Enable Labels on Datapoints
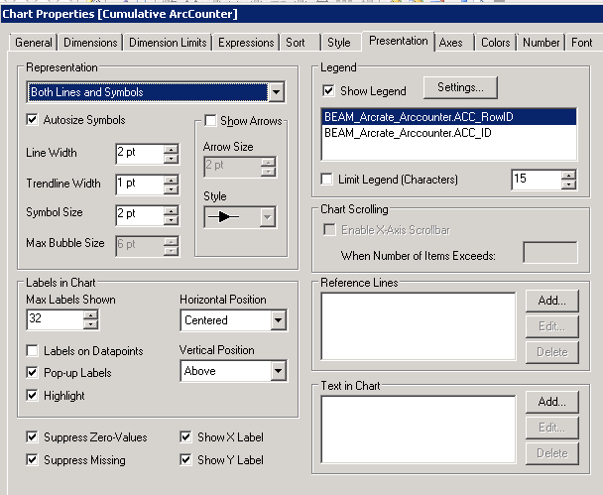This screenshot has height=495, width=603. tap(33, 351)
